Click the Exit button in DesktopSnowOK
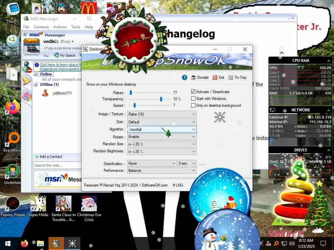Screen dimensions: 334x250 coord(218,77)
